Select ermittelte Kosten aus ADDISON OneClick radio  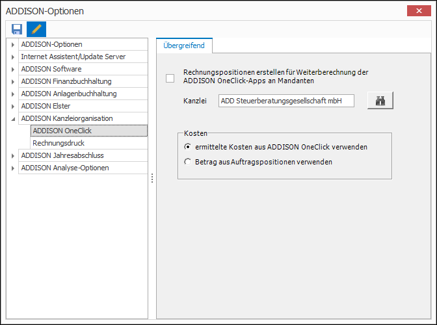[x=188, y=147]
